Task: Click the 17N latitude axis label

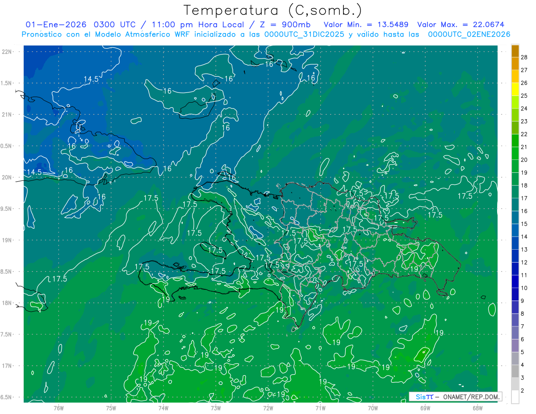Action: click(6, 366)
